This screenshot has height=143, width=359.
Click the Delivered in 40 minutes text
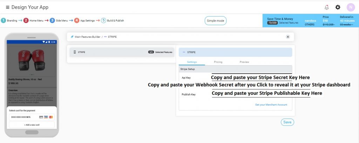347,19
